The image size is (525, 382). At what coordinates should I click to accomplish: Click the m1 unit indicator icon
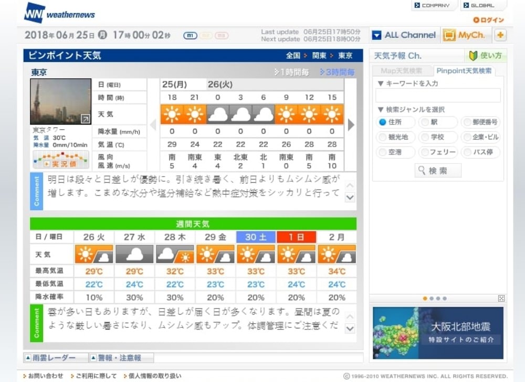pyautogui.click(x=190, y=36)
